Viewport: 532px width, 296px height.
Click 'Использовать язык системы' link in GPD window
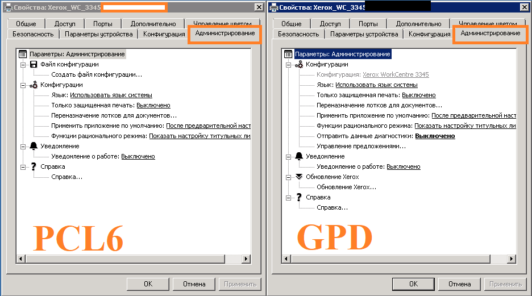[x=376, y=85]
